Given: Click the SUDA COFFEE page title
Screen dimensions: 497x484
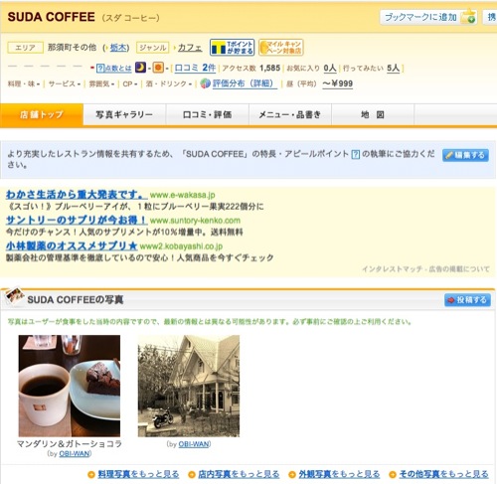Looking at the screenshot, I should (x=51, y=17).
